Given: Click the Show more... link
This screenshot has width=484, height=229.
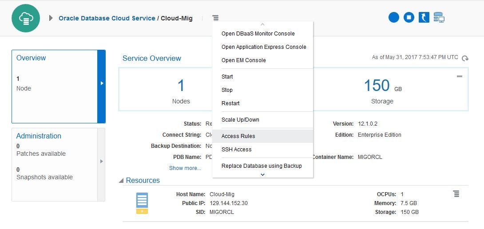Looking at the screenshot, I should (x=185, y=168).
